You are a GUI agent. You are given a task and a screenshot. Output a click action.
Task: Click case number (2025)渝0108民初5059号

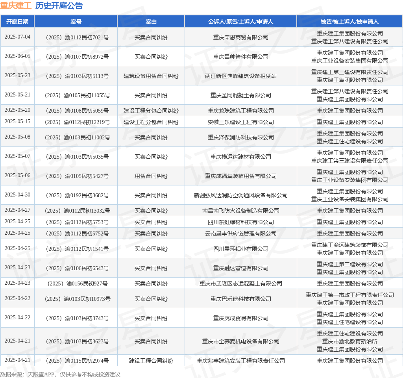coord(78,111)
